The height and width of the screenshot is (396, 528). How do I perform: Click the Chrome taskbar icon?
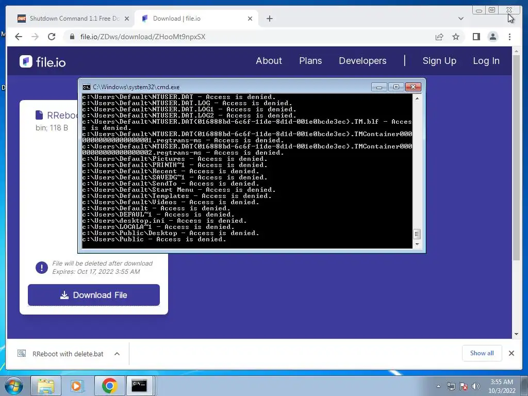(109, 386)
